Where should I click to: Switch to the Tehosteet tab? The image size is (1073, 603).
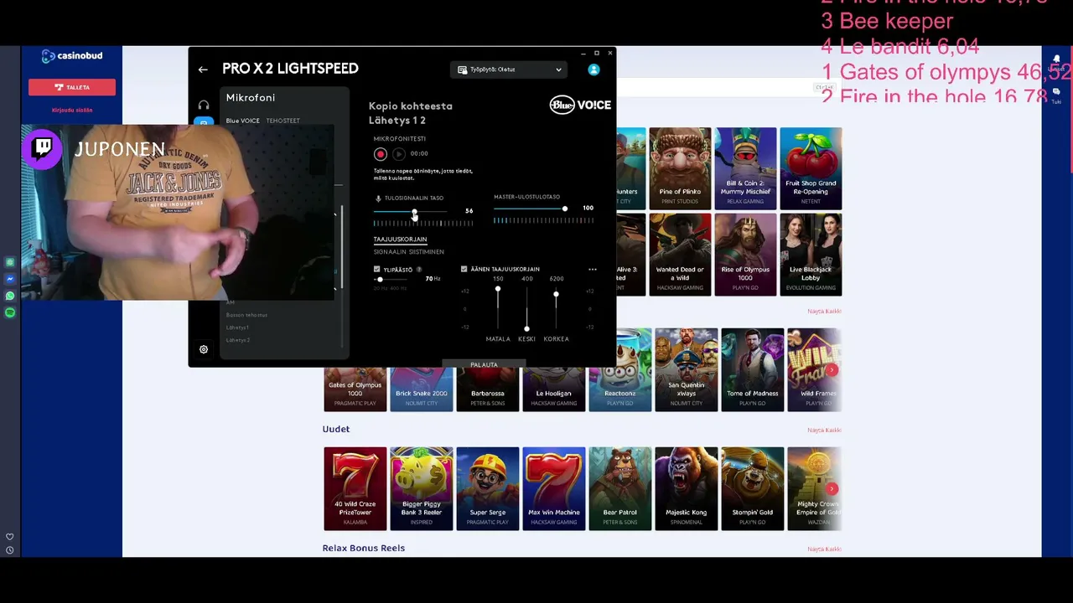click(283, 121)
